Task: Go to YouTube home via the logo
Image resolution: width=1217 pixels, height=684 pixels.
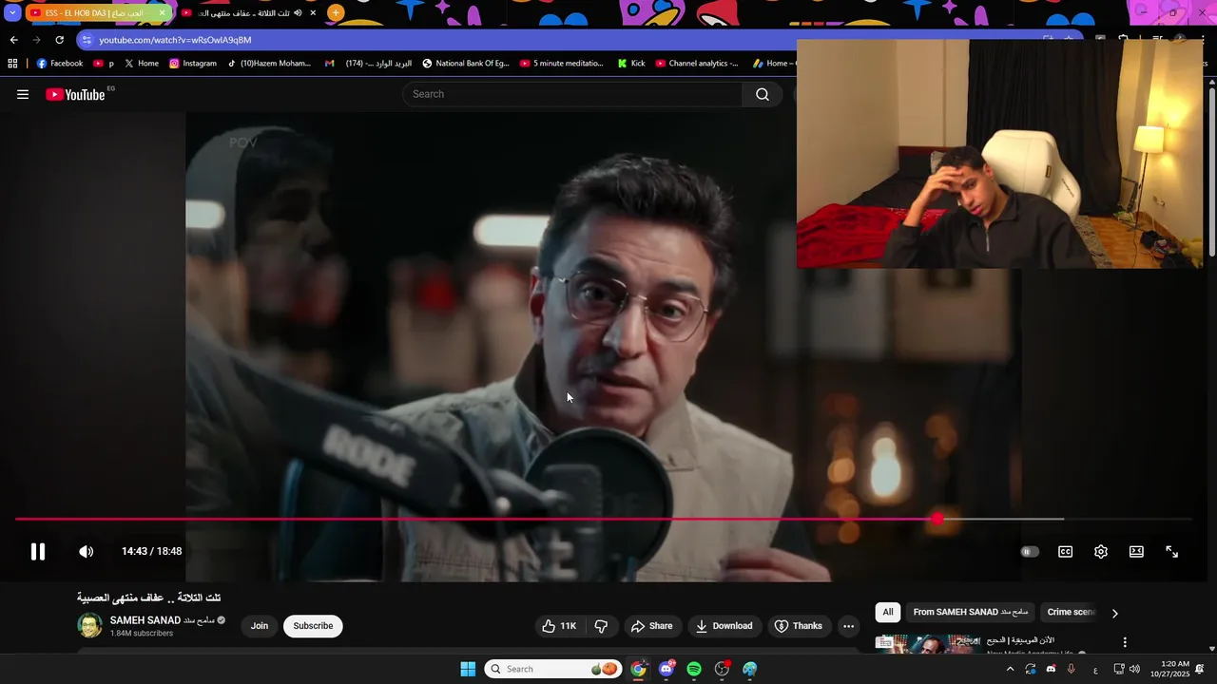Action: click(x=75, y=94)
